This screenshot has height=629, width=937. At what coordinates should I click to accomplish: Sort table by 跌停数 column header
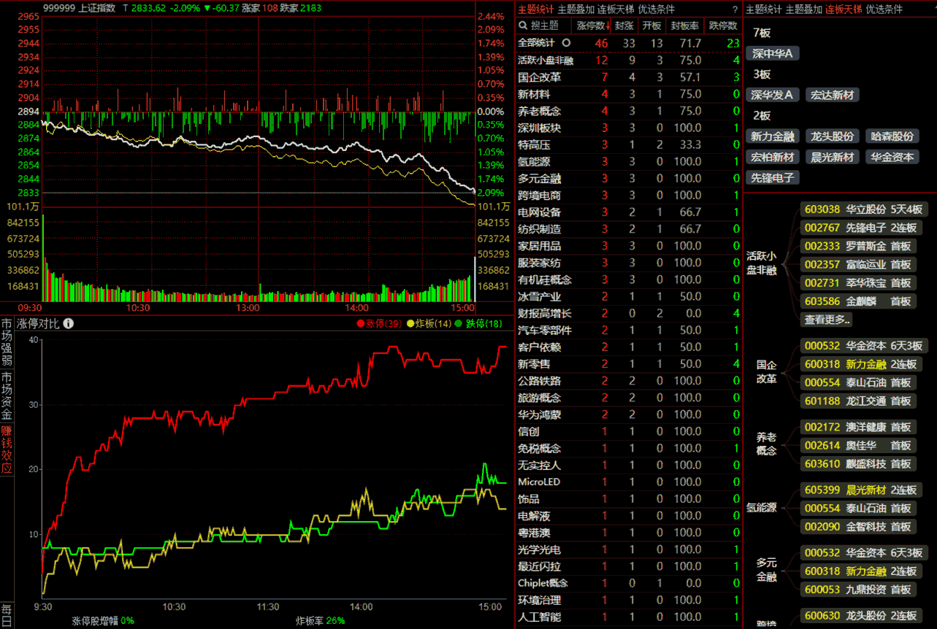click(x=723, y=26)
